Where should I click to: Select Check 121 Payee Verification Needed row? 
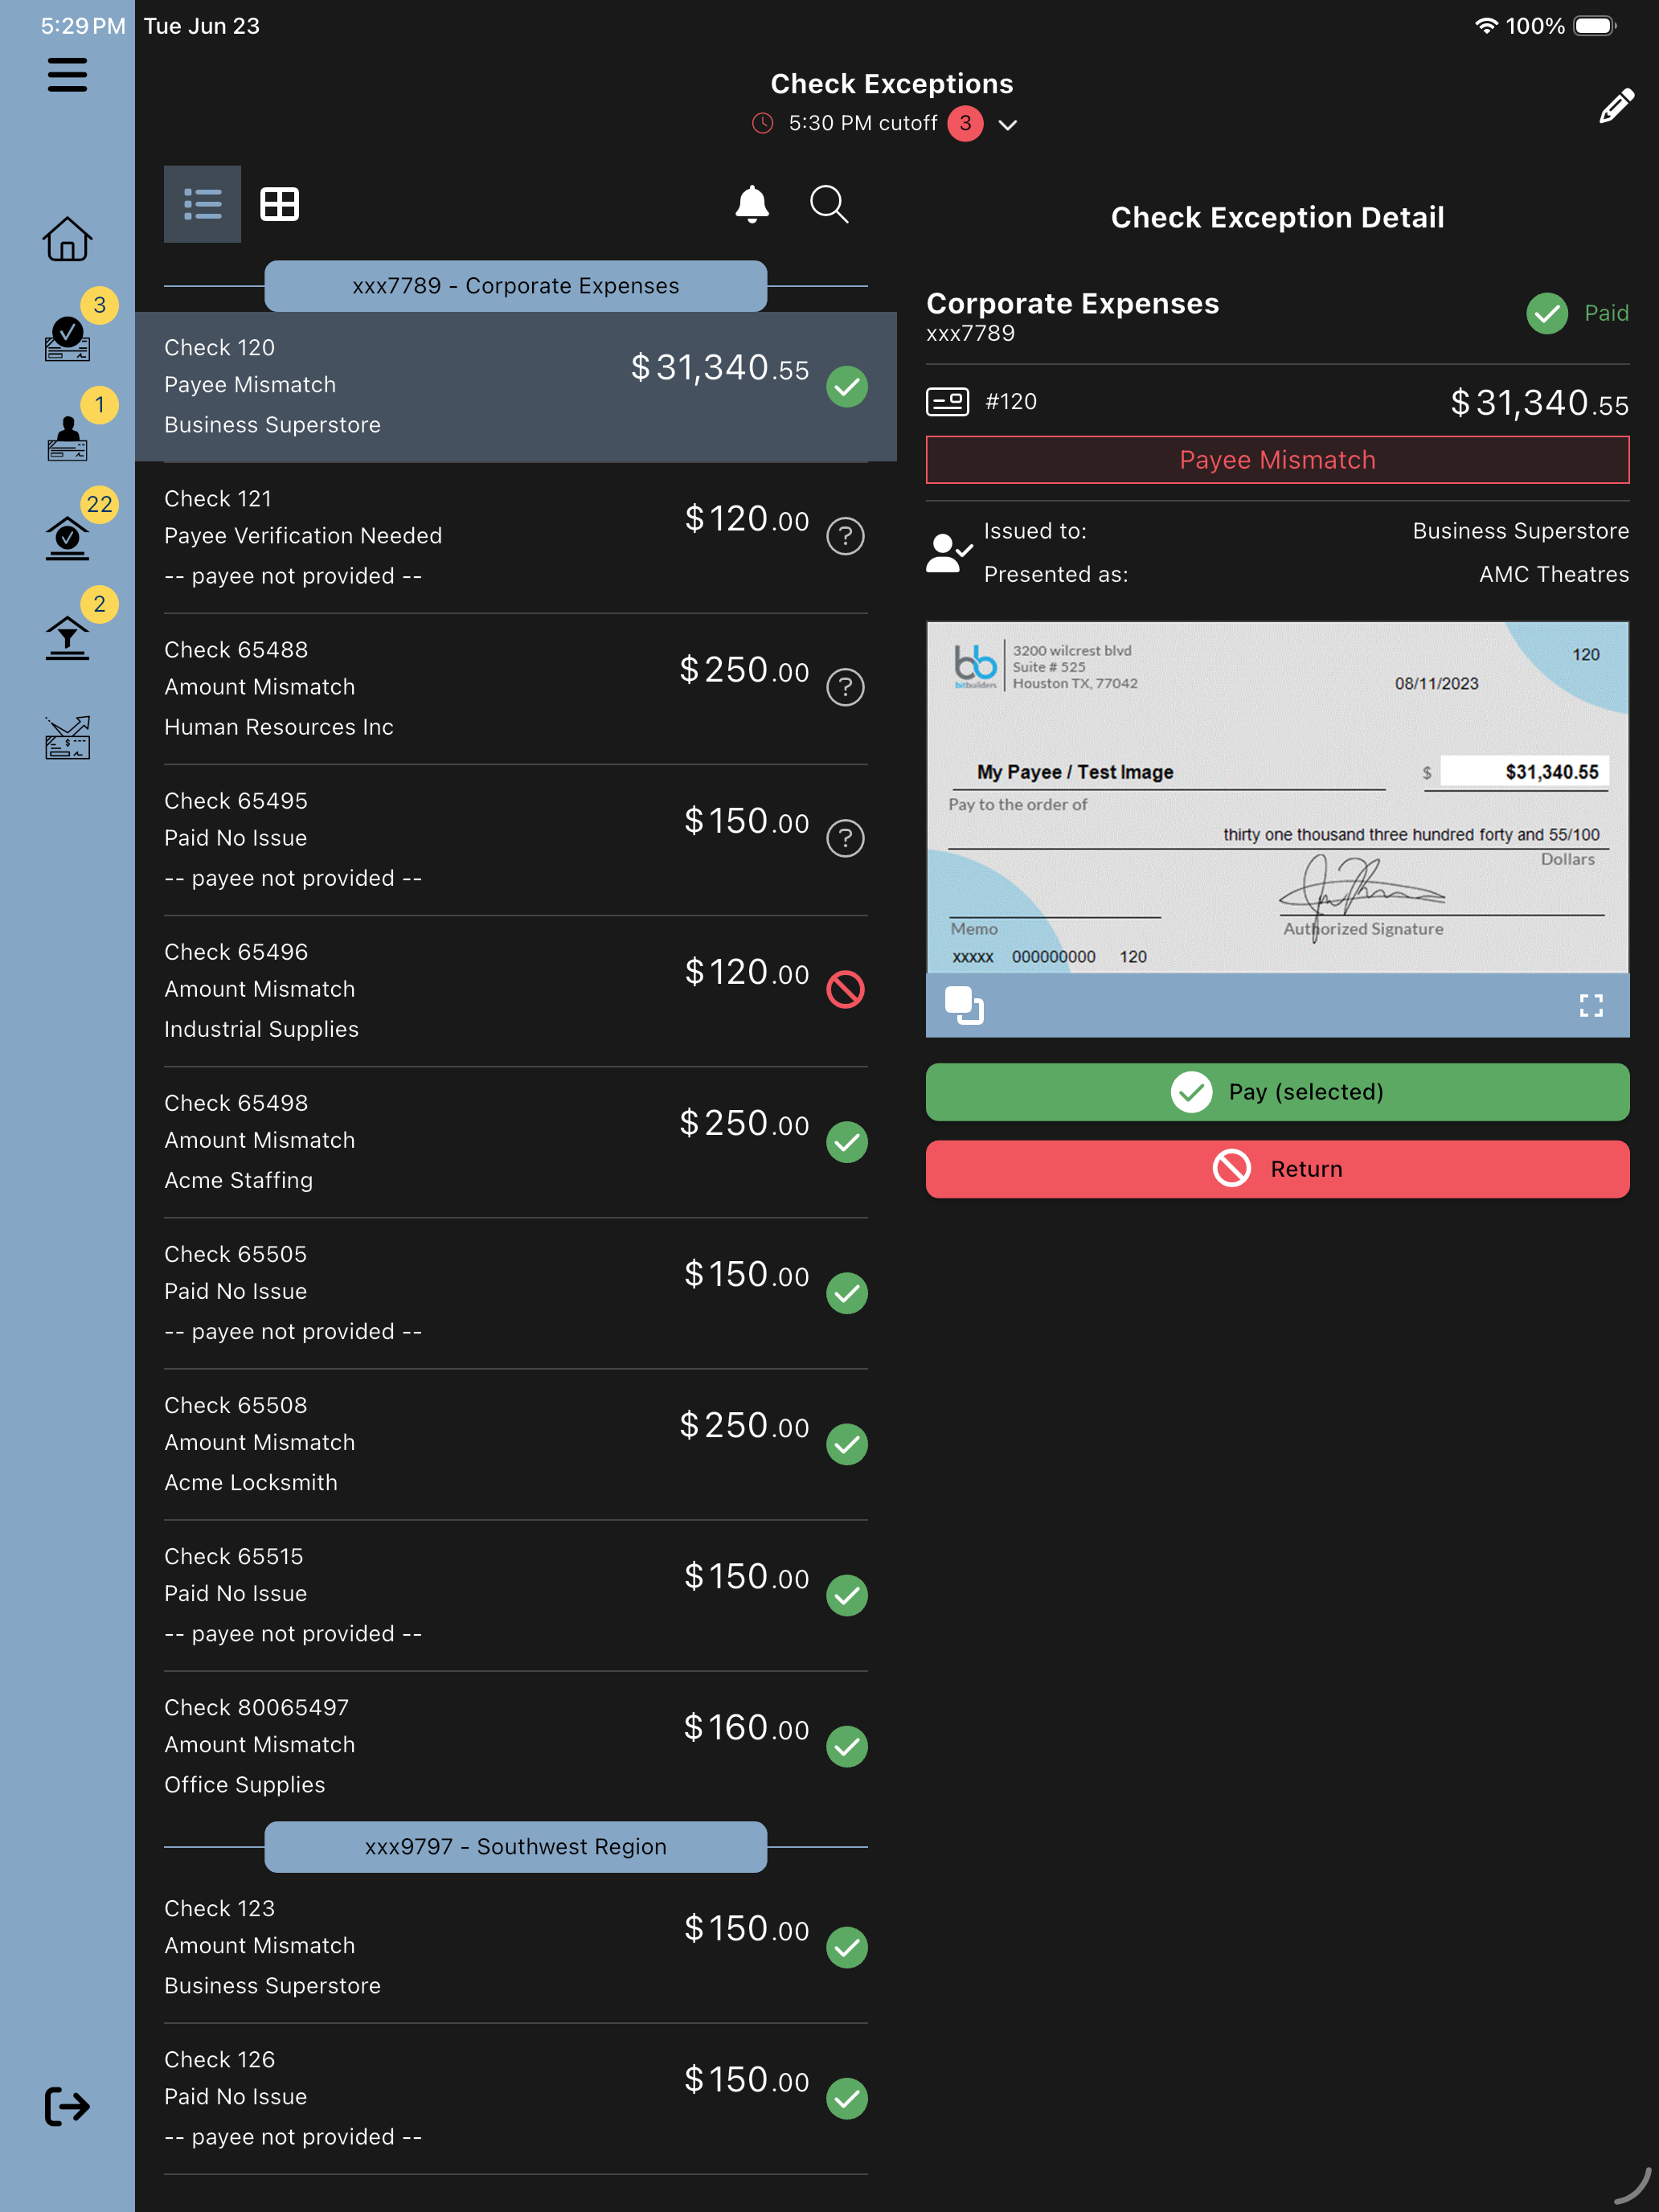[x=516, y=538]
